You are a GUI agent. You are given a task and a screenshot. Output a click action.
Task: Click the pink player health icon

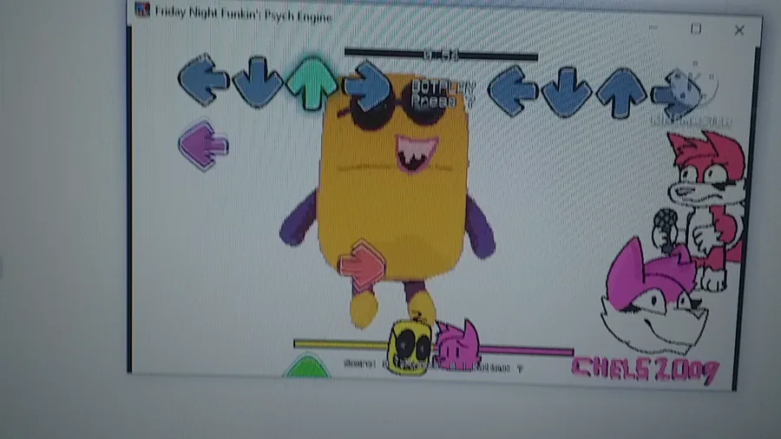[x=457, y=344]
